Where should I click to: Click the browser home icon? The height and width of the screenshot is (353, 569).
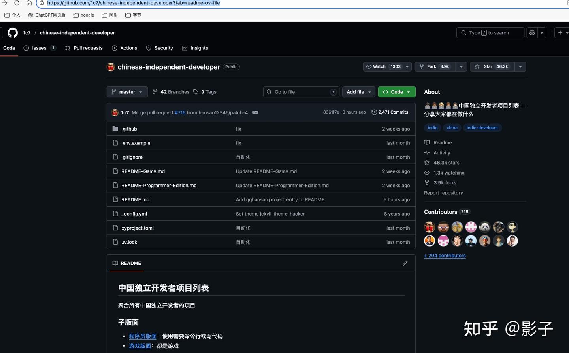pyautogui.click(x=29, y=3)
